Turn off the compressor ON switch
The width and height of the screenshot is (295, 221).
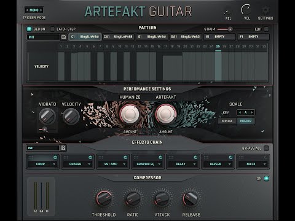tap(266, 179)
